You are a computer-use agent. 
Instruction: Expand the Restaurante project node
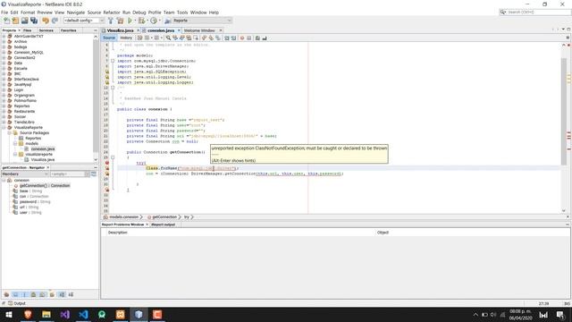[4, 111]
